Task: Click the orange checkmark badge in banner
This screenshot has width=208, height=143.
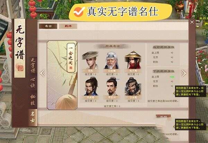Action: [x=79, y=12]
